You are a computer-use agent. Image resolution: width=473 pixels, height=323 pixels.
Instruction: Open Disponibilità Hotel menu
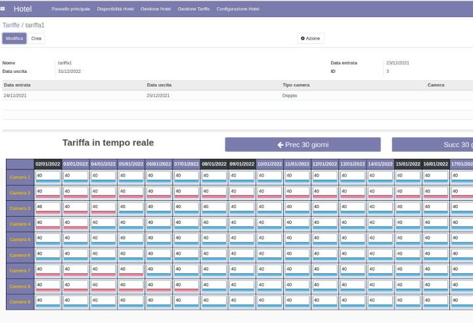pos(116,9)
